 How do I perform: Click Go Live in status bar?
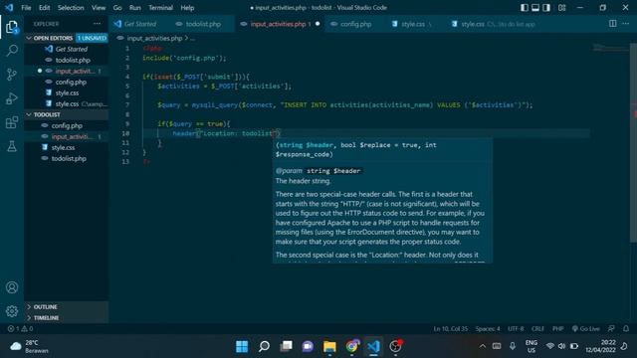586,329
